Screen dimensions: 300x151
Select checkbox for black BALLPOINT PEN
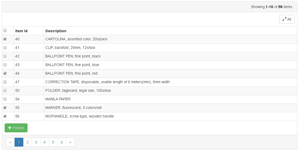[5, 56]
